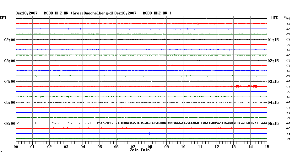Click the 03:15 UTC time label

click(273, 82)
